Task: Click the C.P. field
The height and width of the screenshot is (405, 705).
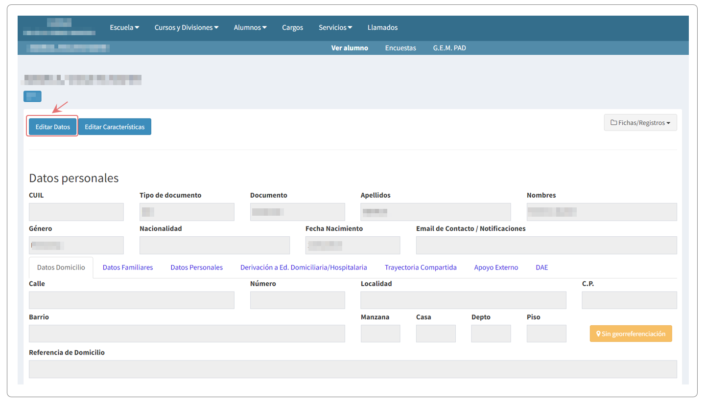Action: (630, 300)
